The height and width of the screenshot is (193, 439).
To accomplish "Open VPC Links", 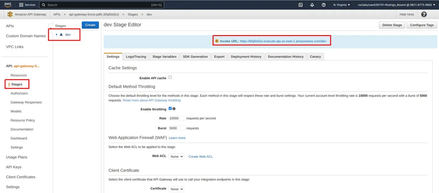I will pos(15,47).
